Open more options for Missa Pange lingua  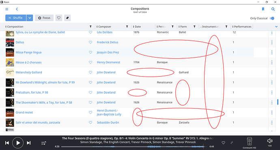[272, 52]
